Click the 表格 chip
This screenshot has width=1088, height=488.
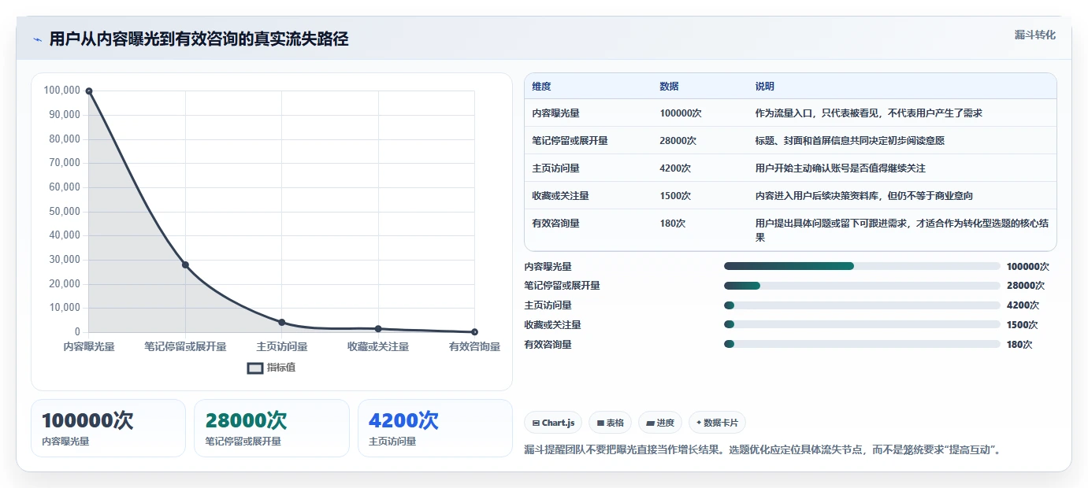click(611, 423)
